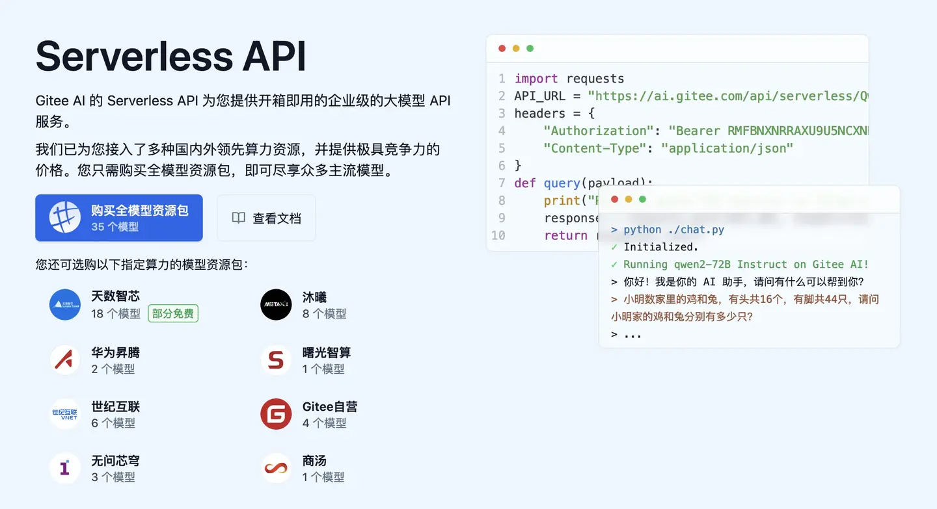Click the 商汤 SenseTime swirl logo icon

pyautogui.click(x=276, y=468)
